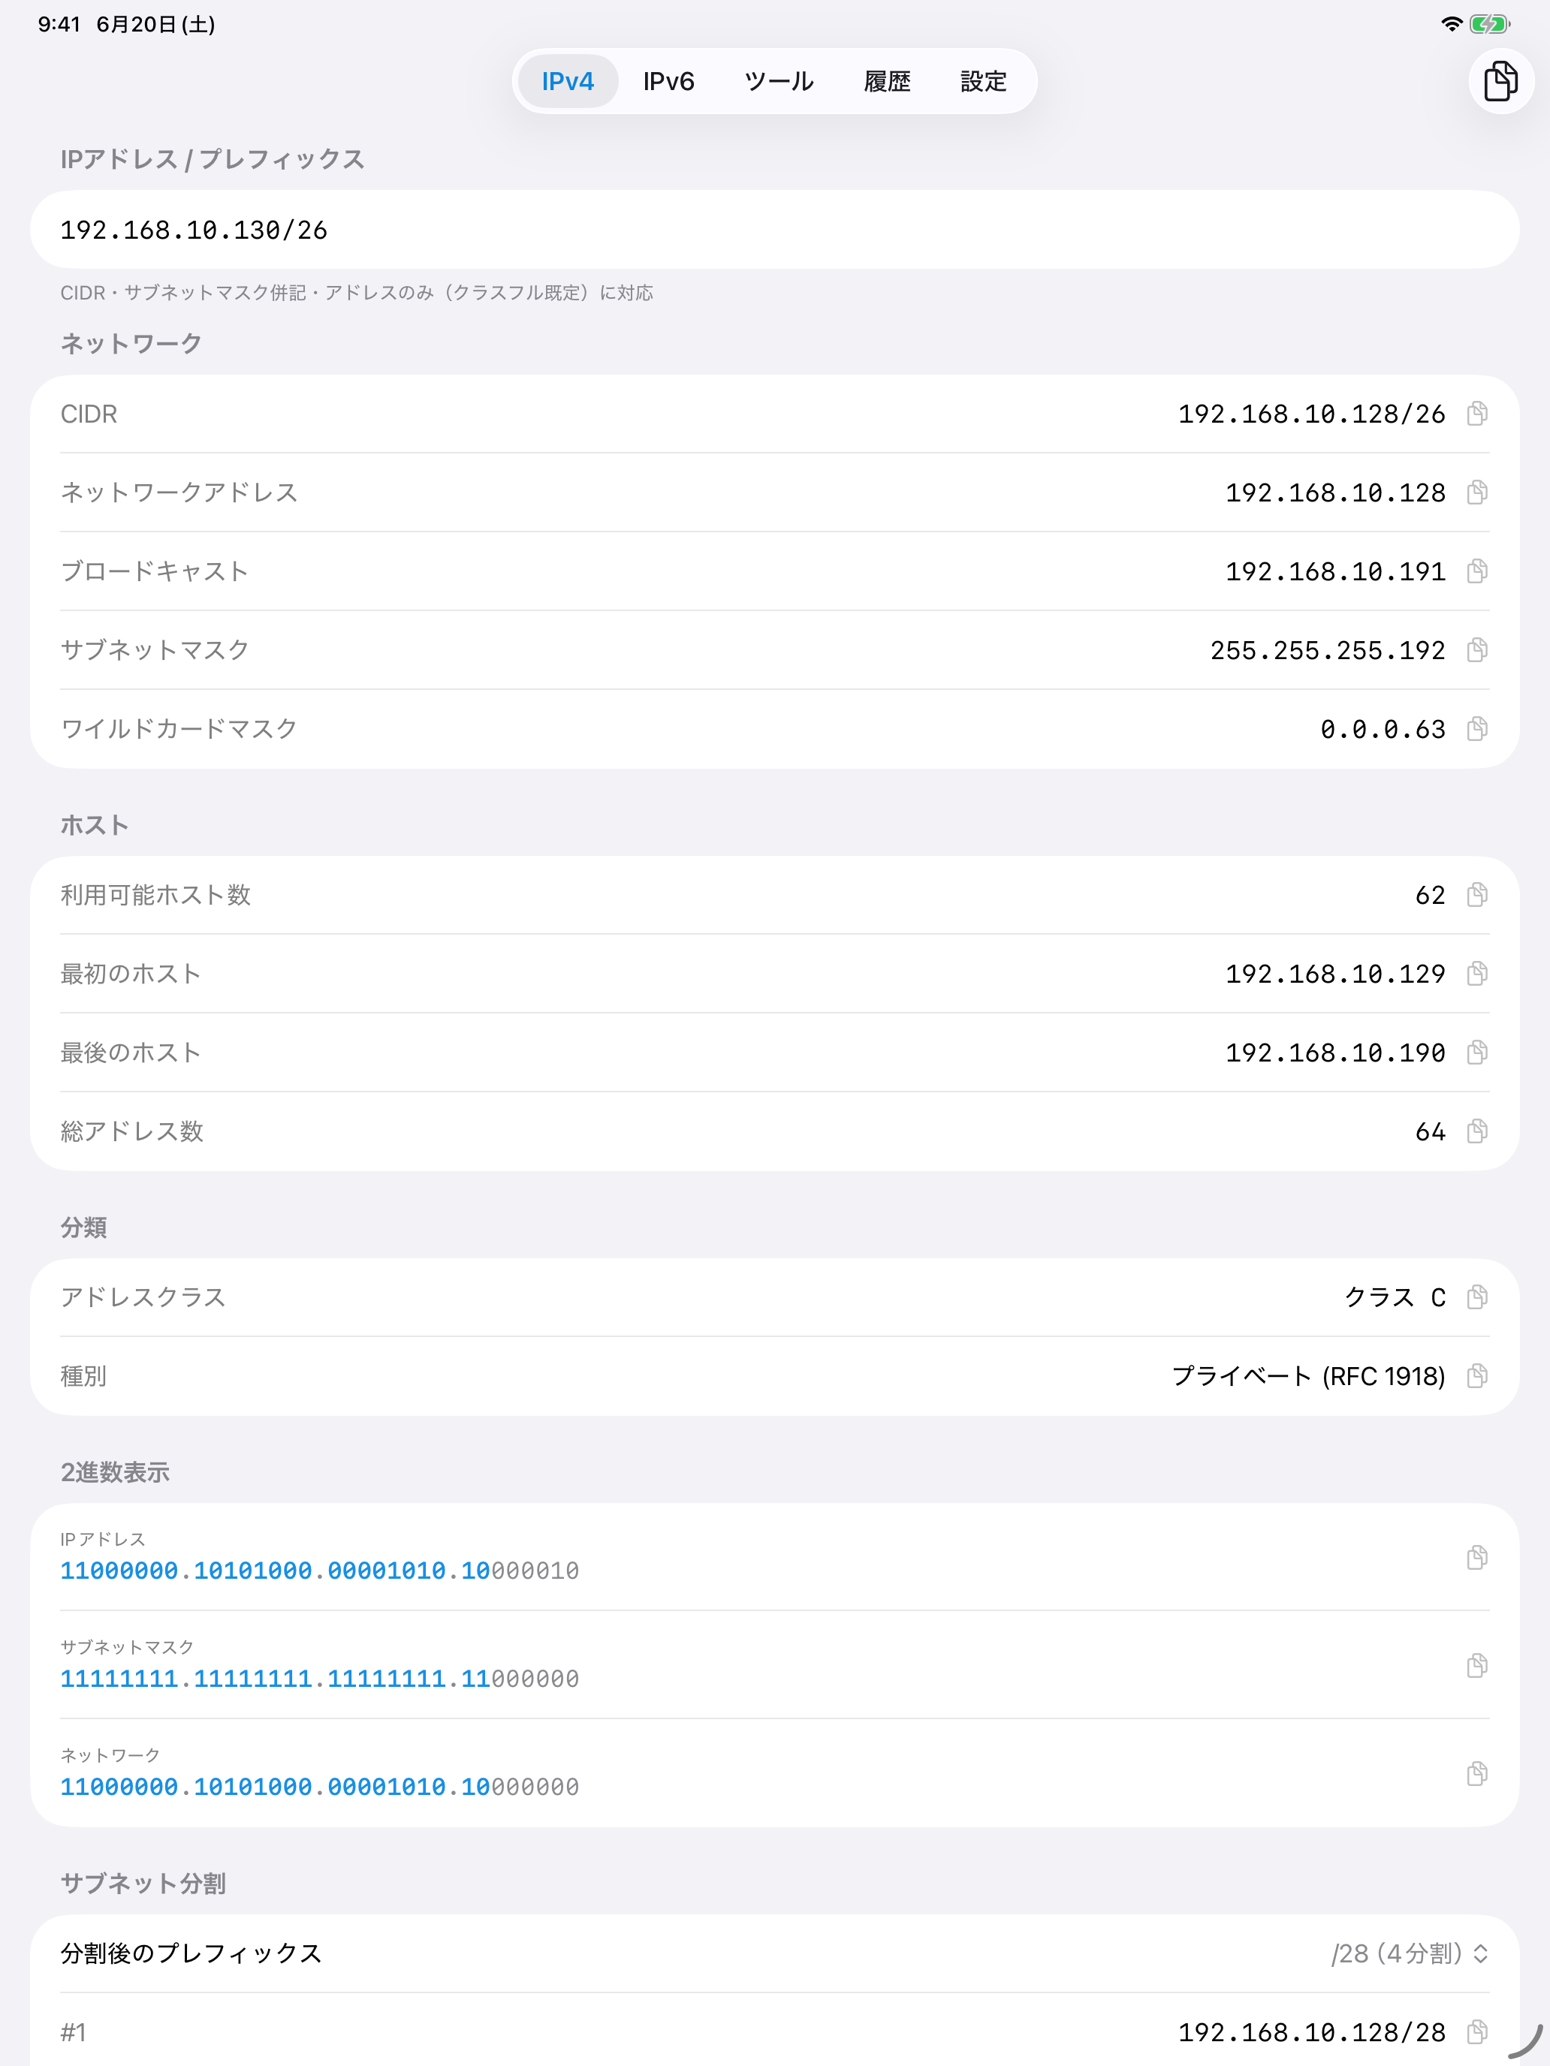Screen dimensions: 1550x2066
Task: Tap the copy-all icon at top right
Action: point(1500,81)
